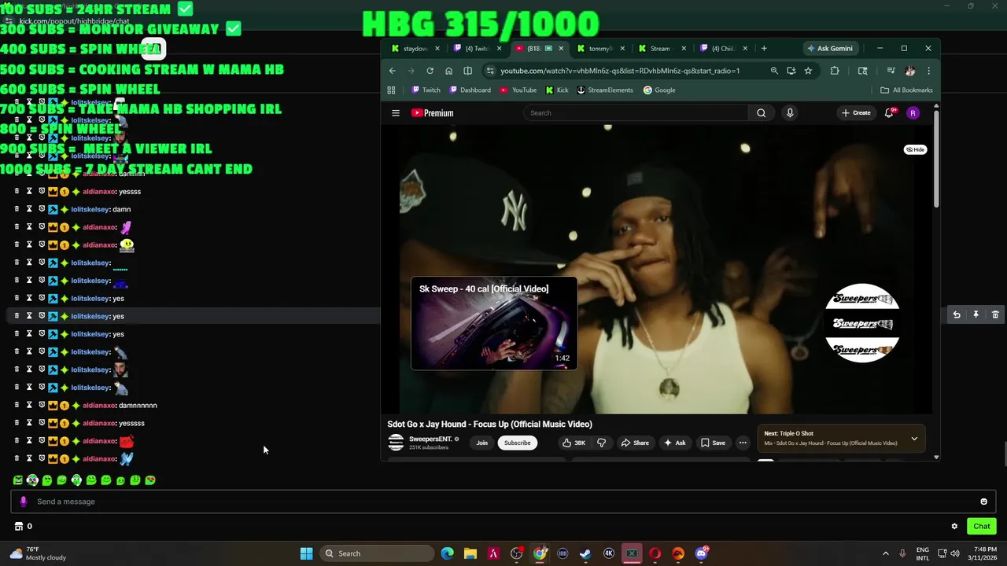Open emote picker in chat message box
Screen dimensions: 1007x566
click(x=983, y=502)
